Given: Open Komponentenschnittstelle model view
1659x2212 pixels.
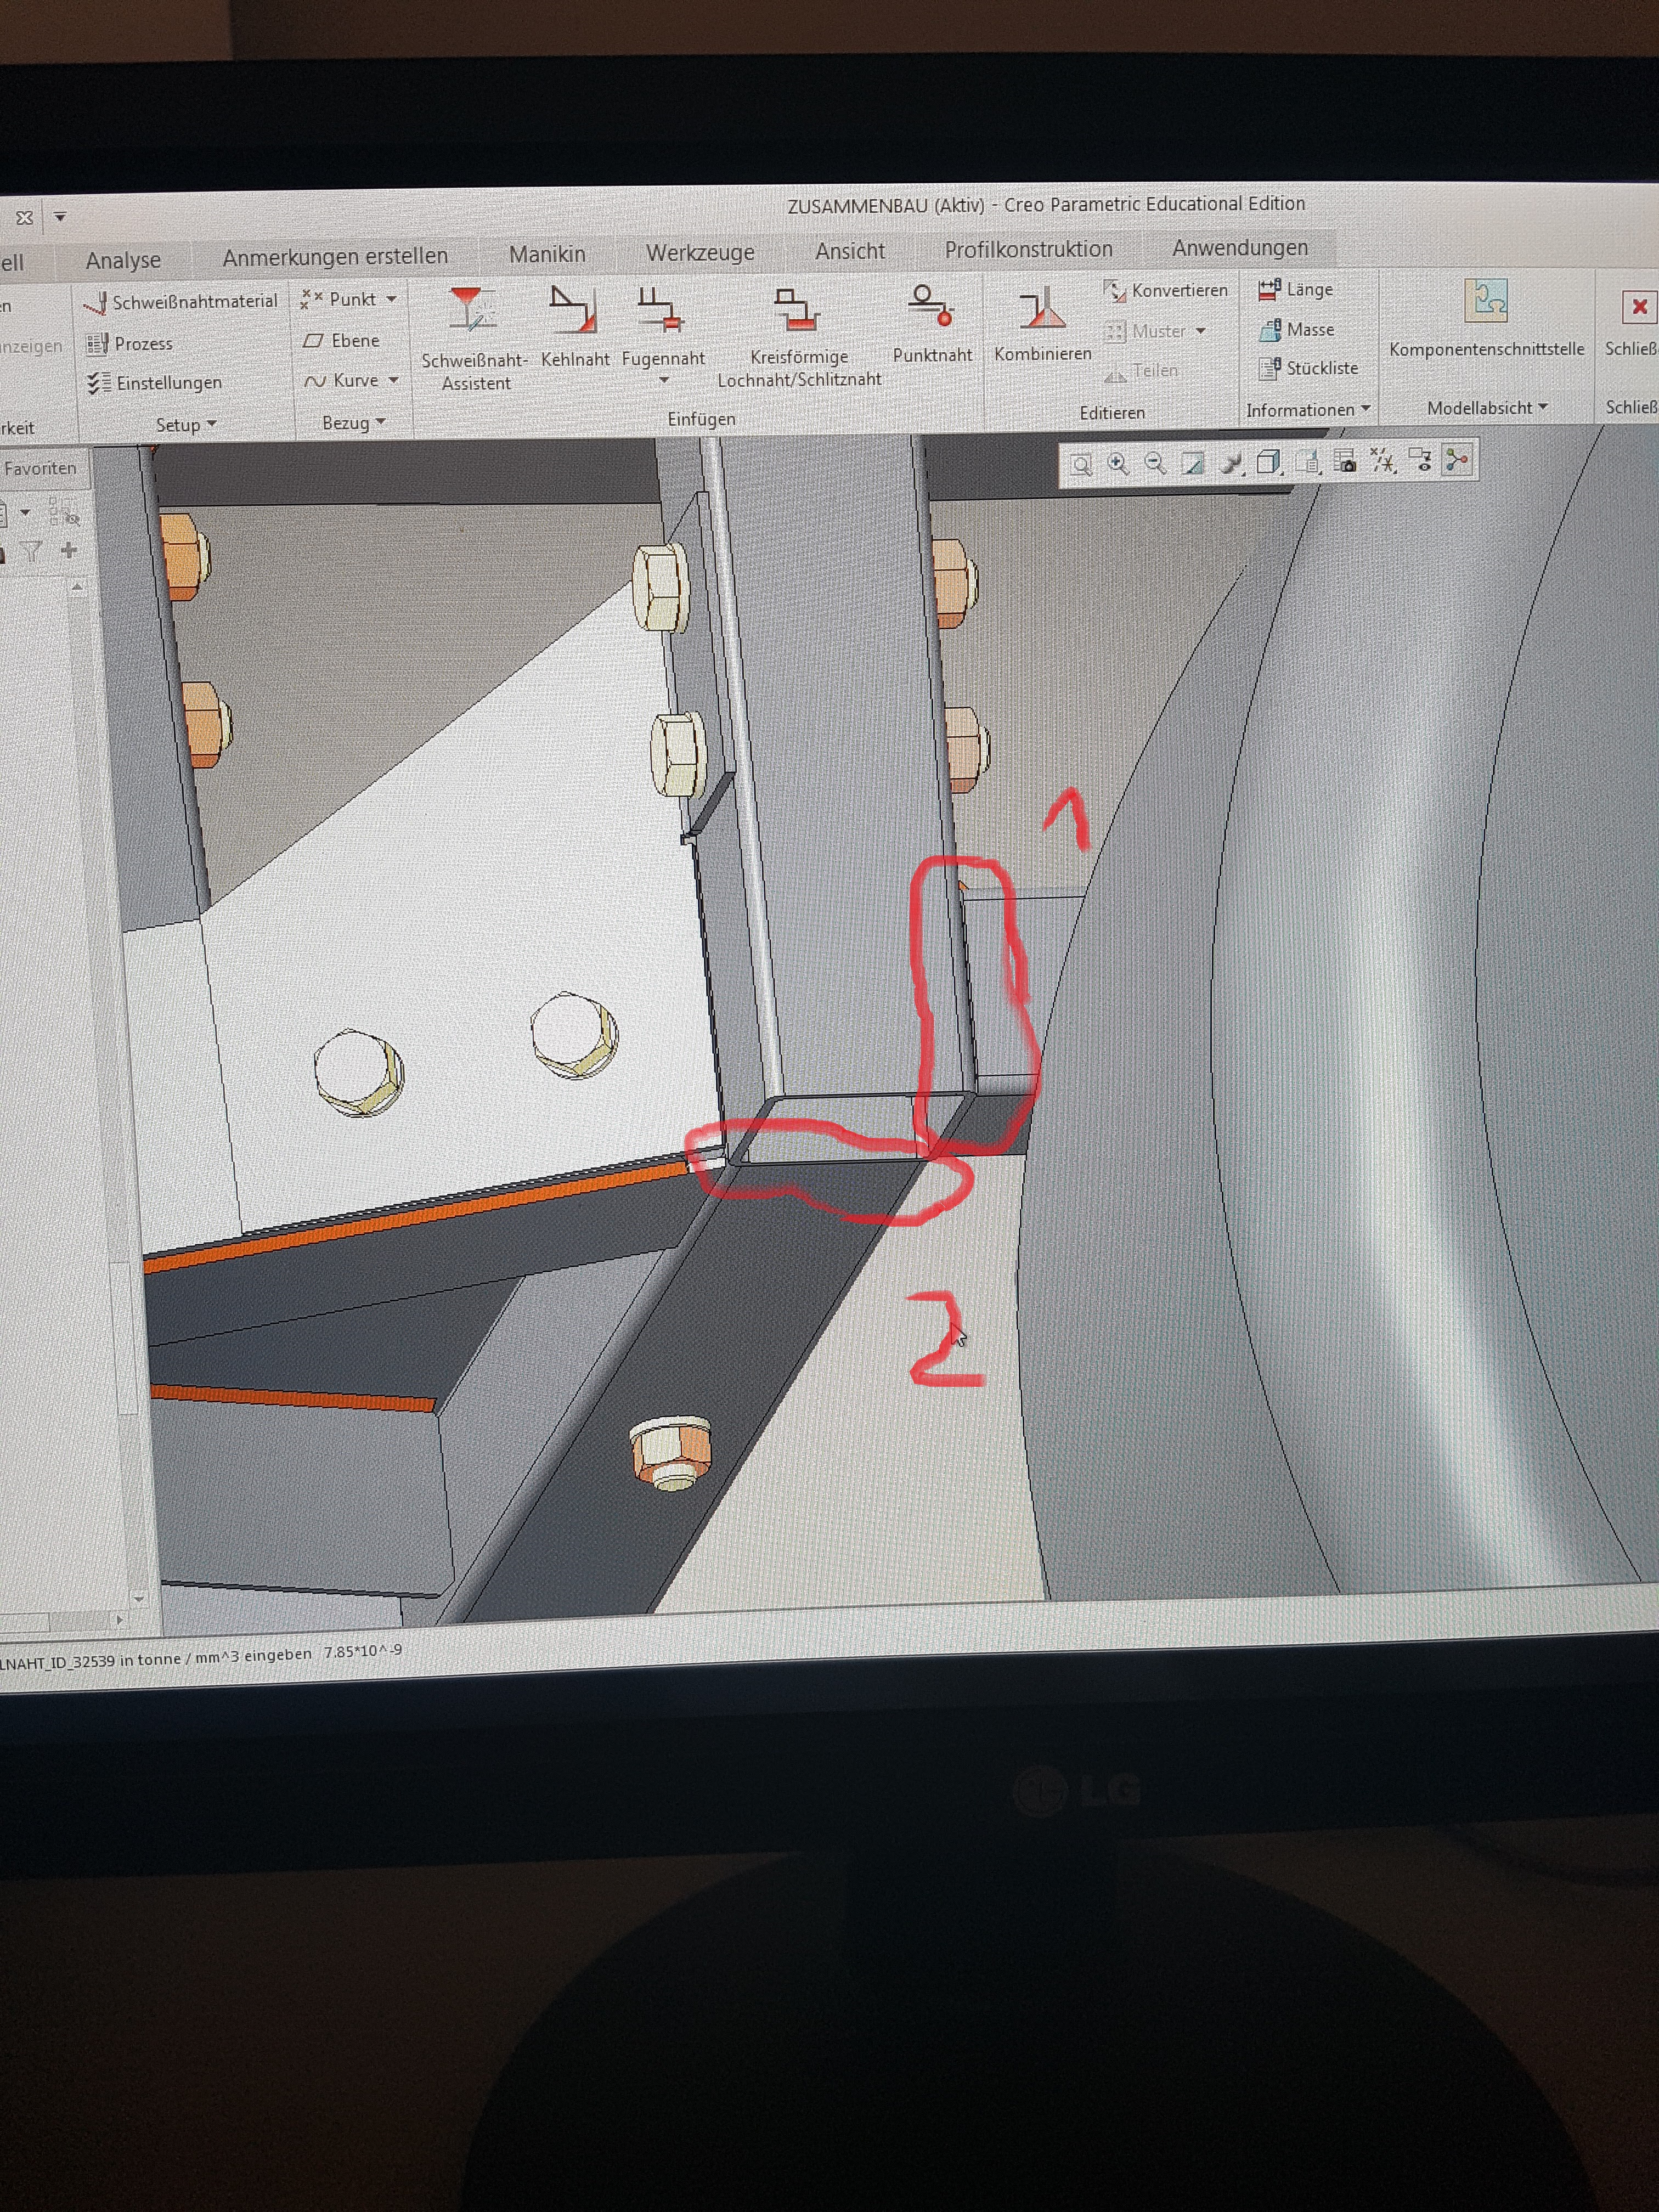Looking at the screenshot, I should [x=1486, y=318].
